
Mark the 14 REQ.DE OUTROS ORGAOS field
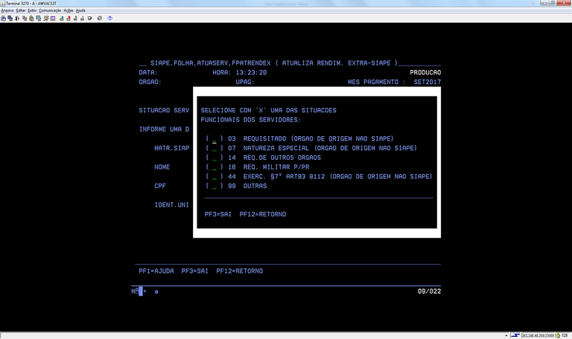tap(214, 158)
